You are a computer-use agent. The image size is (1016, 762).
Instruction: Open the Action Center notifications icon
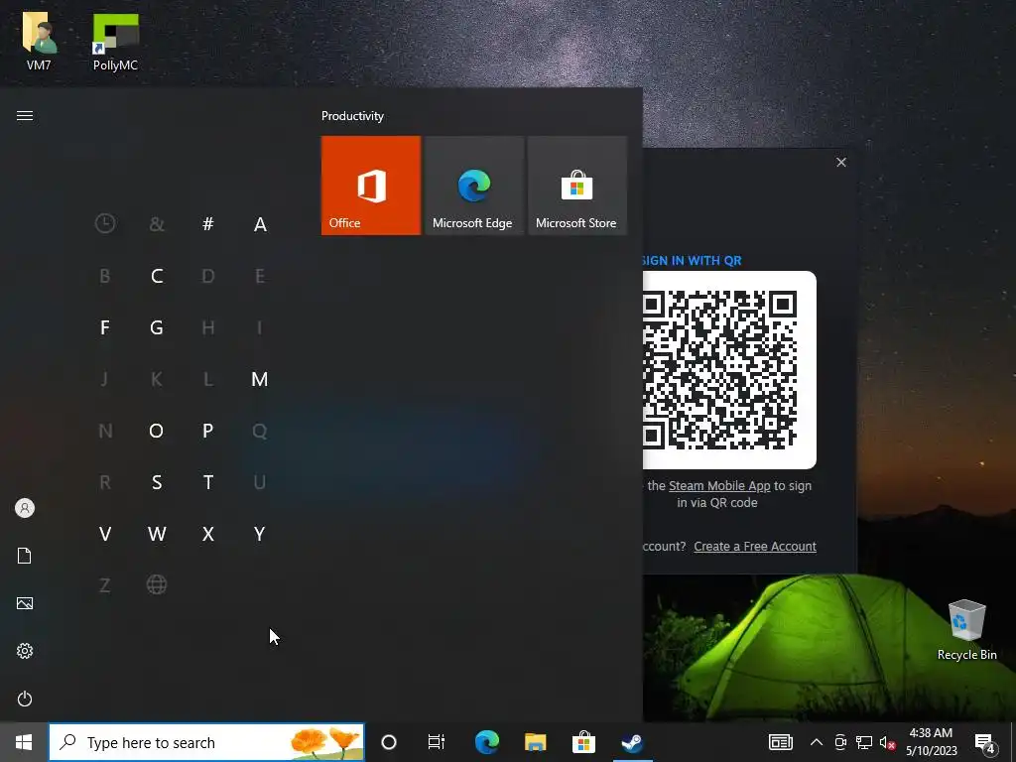[x=984, y=742]
